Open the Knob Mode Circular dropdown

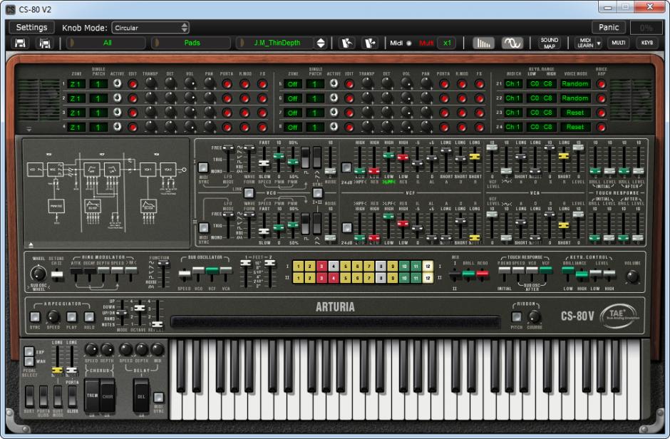[150, 28]
